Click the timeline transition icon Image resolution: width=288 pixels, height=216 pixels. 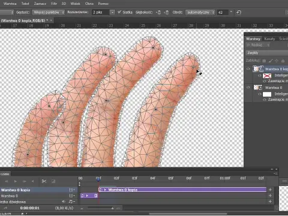[53, 181]
